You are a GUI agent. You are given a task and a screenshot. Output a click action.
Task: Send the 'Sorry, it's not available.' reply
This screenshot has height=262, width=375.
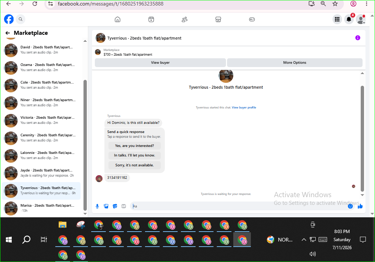134,165
